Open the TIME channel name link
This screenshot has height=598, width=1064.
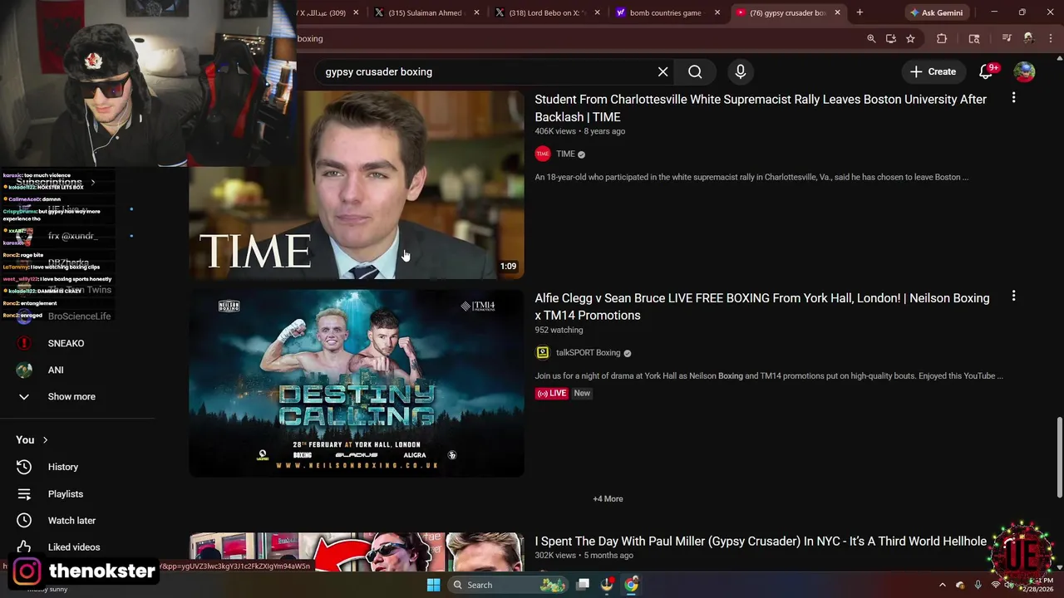point(565,154)
